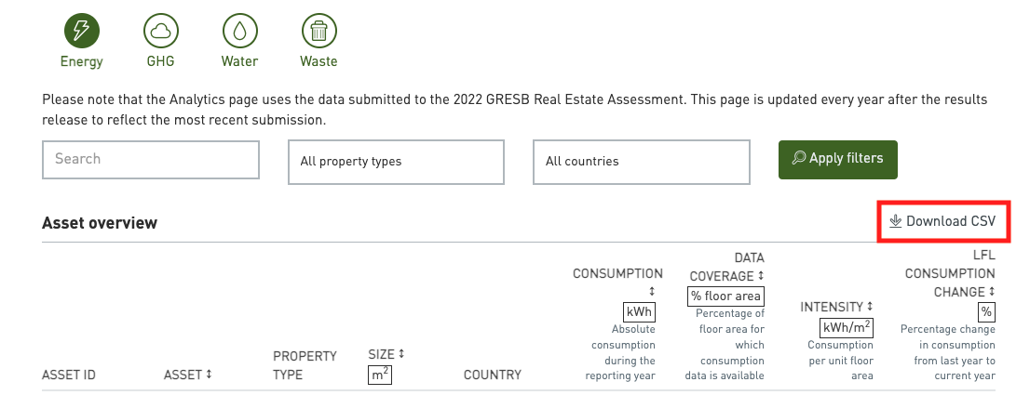Screen dimensions: 1030x395
Task: Select the Energy lightning bolt icon
Action: pos(81,30)
